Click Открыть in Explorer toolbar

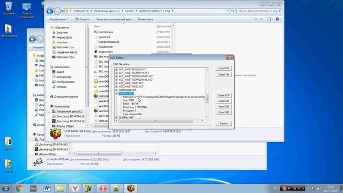pos(83,19)
